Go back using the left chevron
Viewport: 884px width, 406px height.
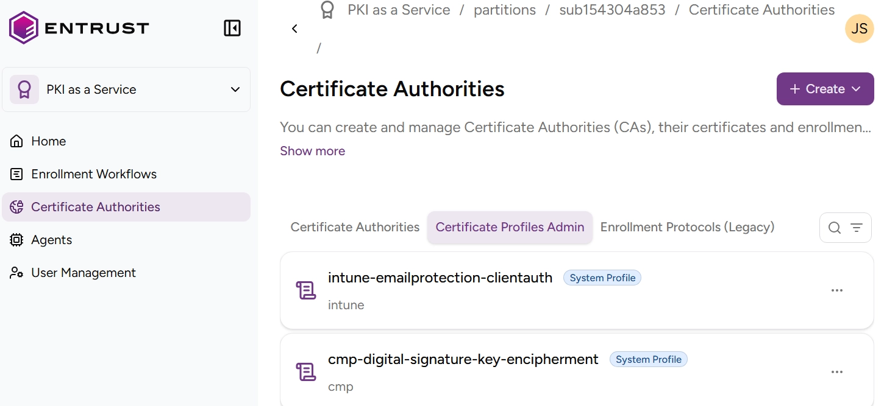click(294, 29)
